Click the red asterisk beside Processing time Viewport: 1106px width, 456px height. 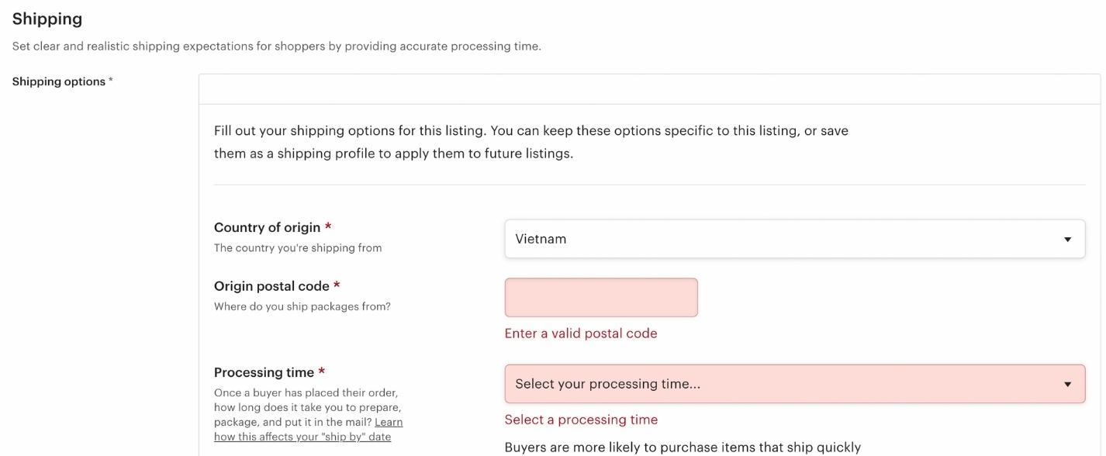(322, 371)
